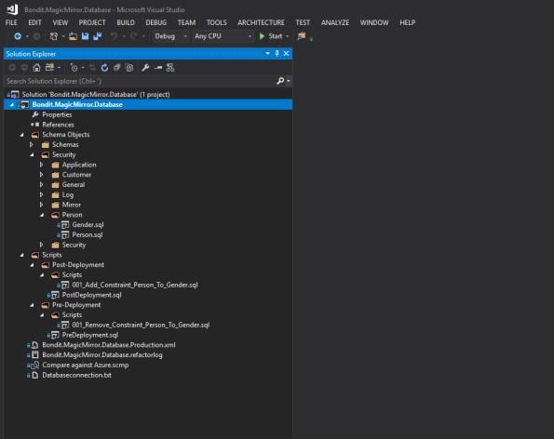
Task: Click the Undo arrow icon
Action: click(114, 36)
